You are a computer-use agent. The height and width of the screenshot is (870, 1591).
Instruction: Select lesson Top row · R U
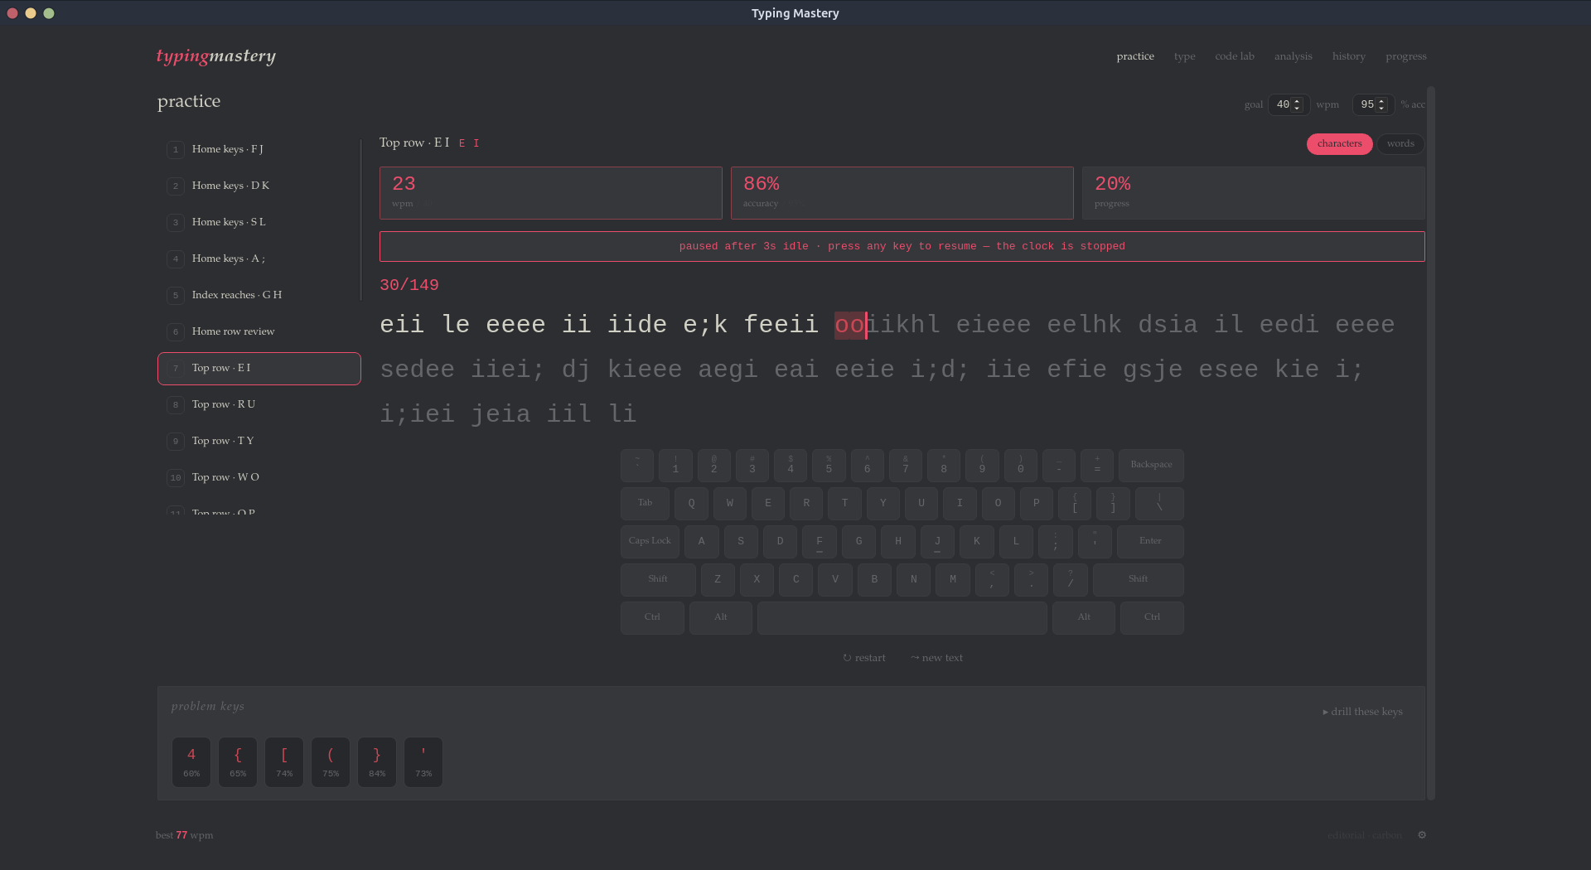point(259,404)
